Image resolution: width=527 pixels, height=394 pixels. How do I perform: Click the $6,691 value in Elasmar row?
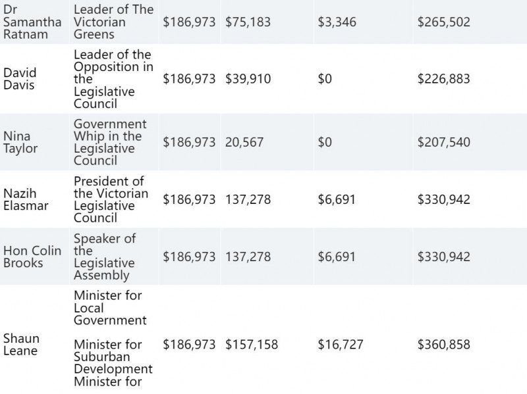pyautogui.click(x=337, y=200)
